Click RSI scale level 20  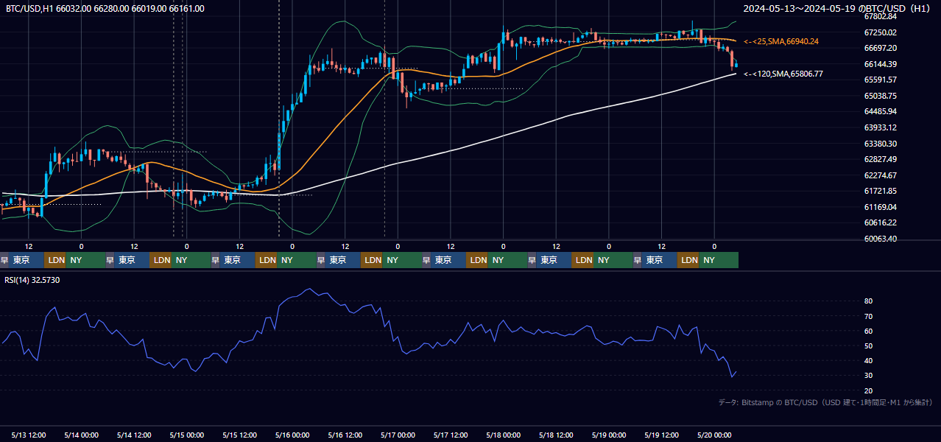click(868, 390)
